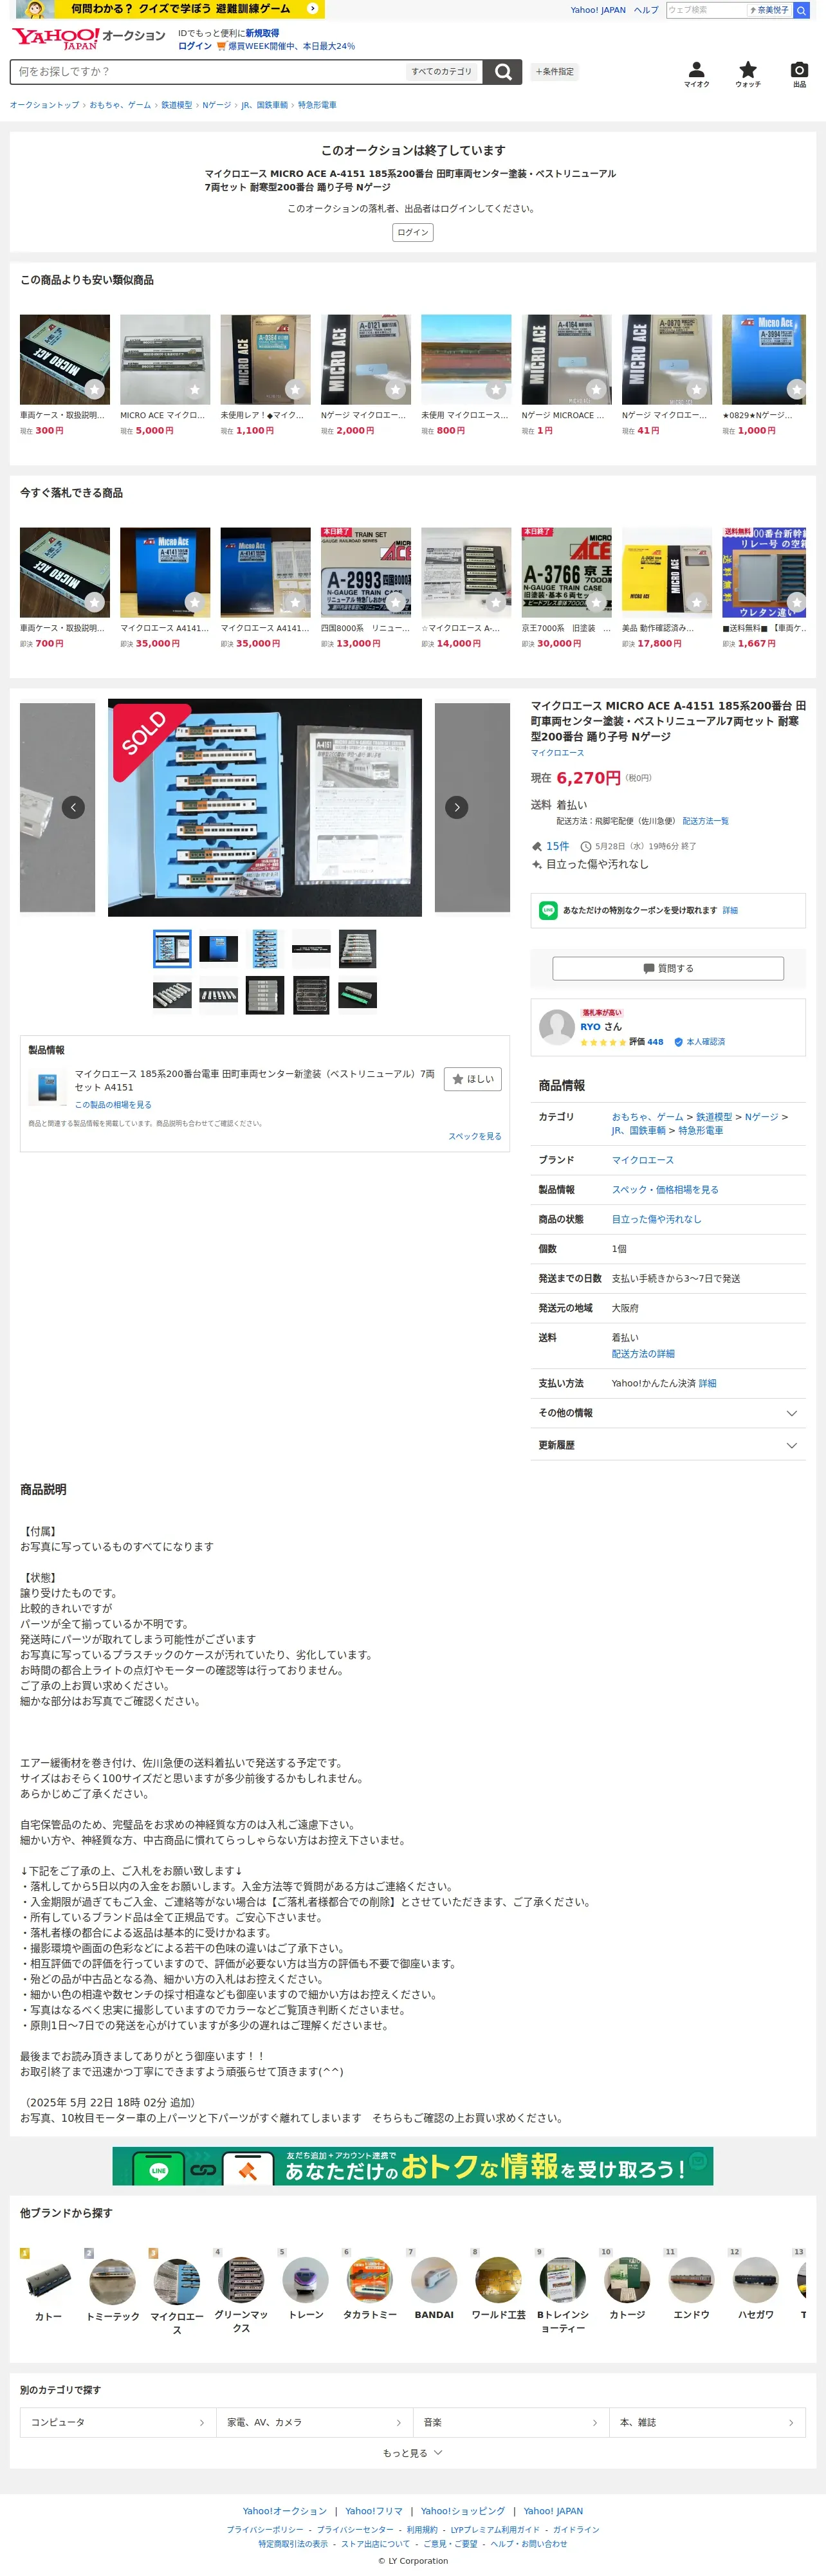Click the 避難訓練ゲーム top banner
Screen dimensions: 826x2576
pos(169,9)
